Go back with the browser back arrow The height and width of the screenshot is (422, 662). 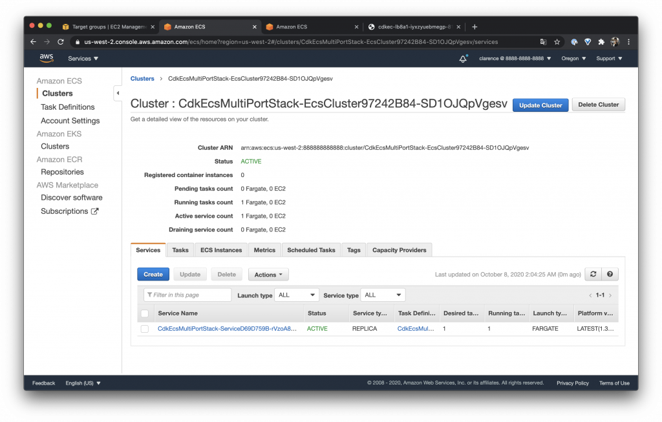[33, 42]
